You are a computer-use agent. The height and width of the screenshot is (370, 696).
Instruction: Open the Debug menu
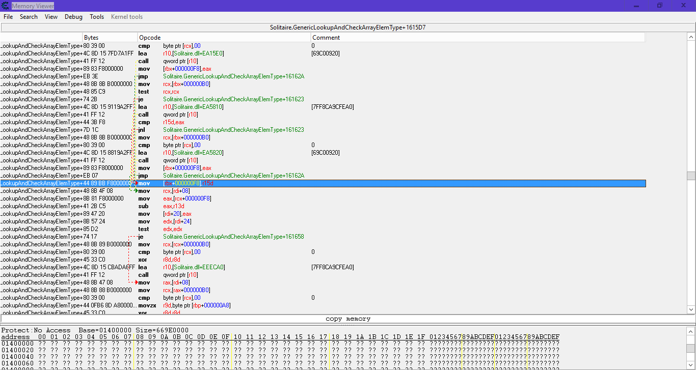pyautogui.click(x=73, y=17)
